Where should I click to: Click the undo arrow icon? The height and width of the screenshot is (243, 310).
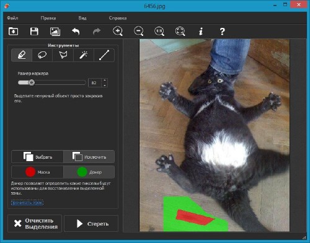click(76, 32)
